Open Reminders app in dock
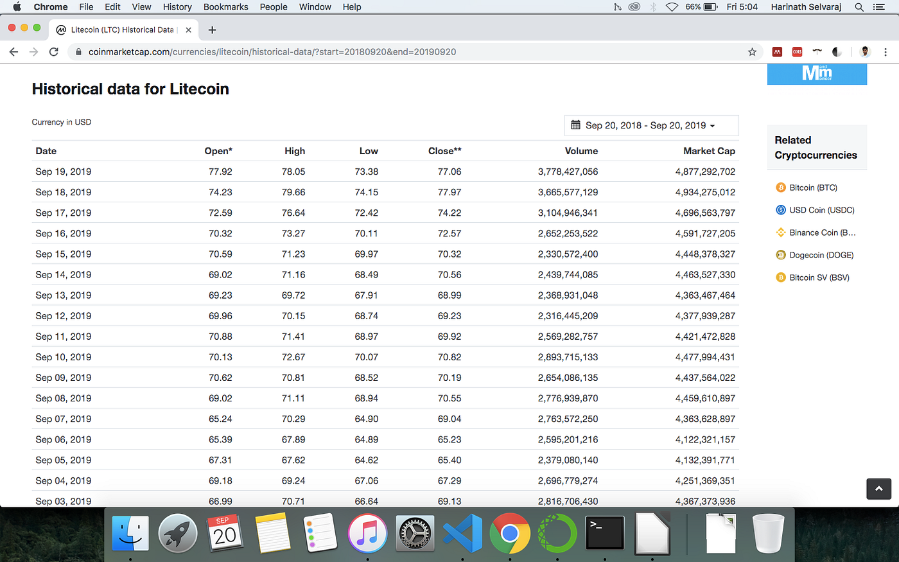This screenshot has height=562, width=899. (x=320, y=534)
